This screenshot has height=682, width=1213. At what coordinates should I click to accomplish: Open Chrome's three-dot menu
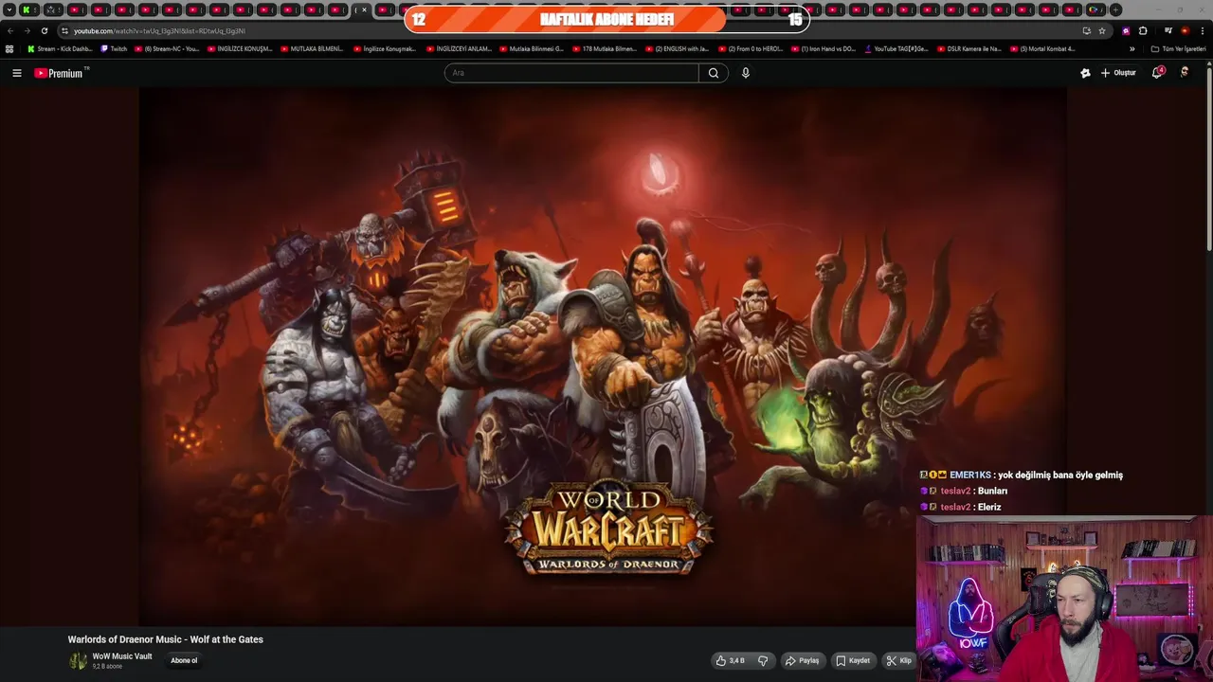point(1202,30)
